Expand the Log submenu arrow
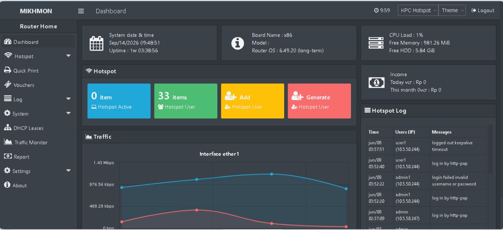 [68, 99]
